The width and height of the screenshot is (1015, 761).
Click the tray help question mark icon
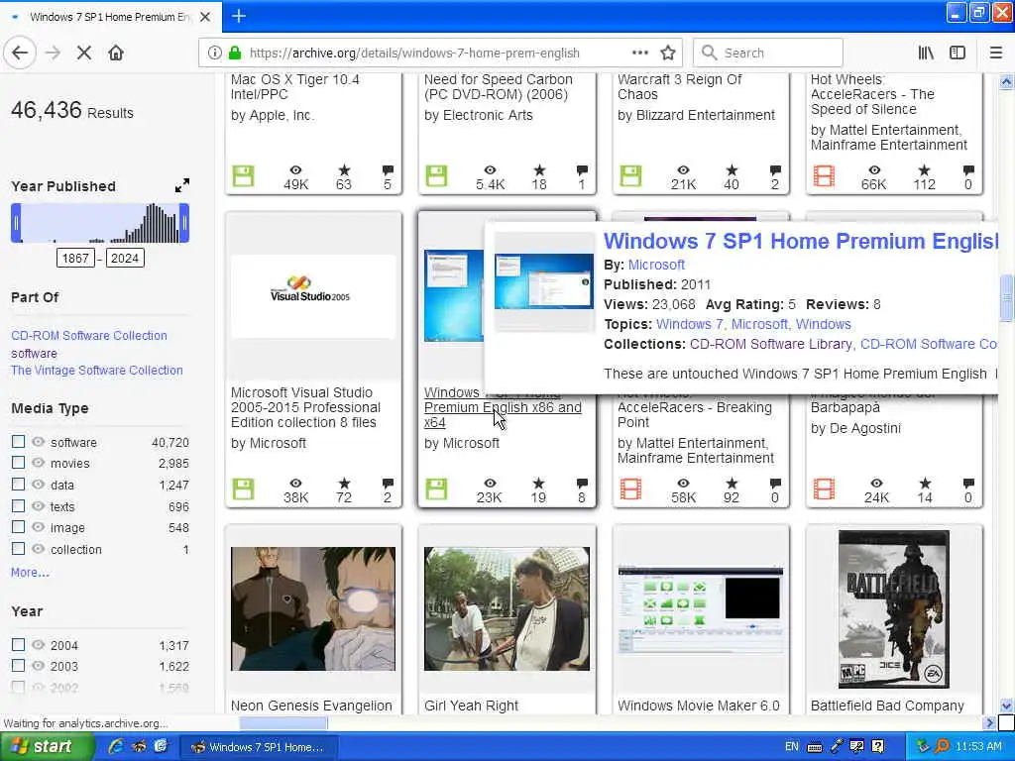pos(878,747)
